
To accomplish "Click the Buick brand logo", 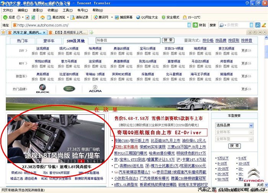I will point(42,89).
